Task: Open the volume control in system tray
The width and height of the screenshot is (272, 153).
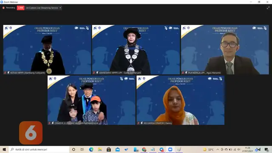Action: pyautogui.click(x=239, y=149)
